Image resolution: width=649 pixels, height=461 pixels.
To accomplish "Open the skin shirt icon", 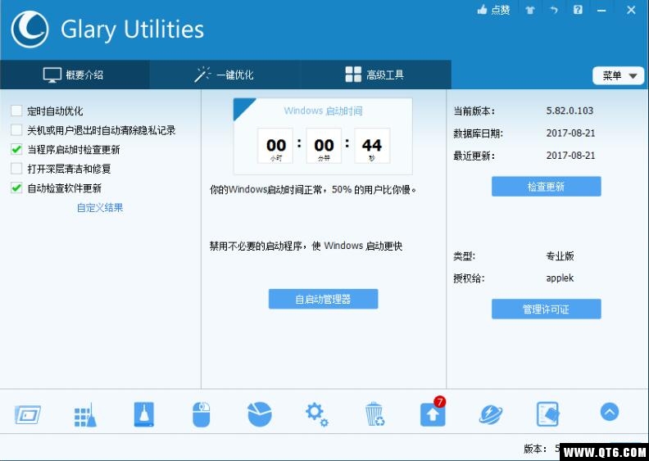I will (x=530, y=10).
